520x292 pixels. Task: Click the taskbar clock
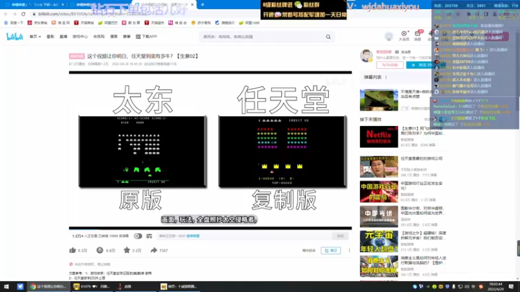coord(496,287)
